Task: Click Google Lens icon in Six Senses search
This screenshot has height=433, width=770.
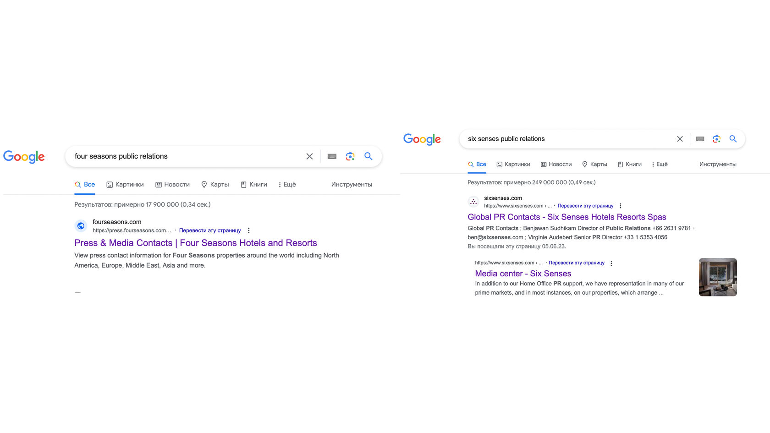Action: (x=716, y=139)
